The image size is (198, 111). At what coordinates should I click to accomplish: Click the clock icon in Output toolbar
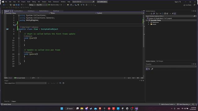tap(63, 83)
